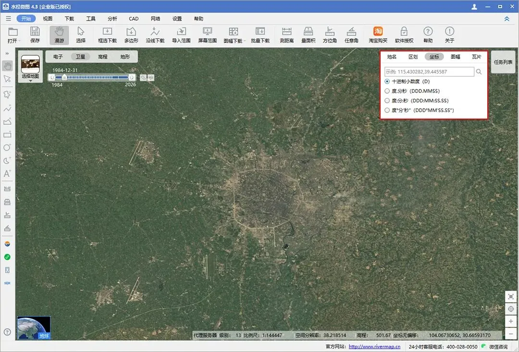Open the 淘宝购买 purchase icon
Viewport: 519px width, 352px height.
[x=378, y=35]
